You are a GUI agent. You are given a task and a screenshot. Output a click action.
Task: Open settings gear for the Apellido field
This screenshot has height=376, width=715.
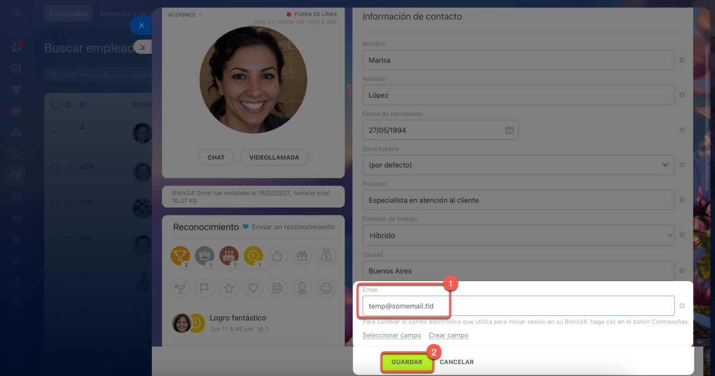pos(682,95)
